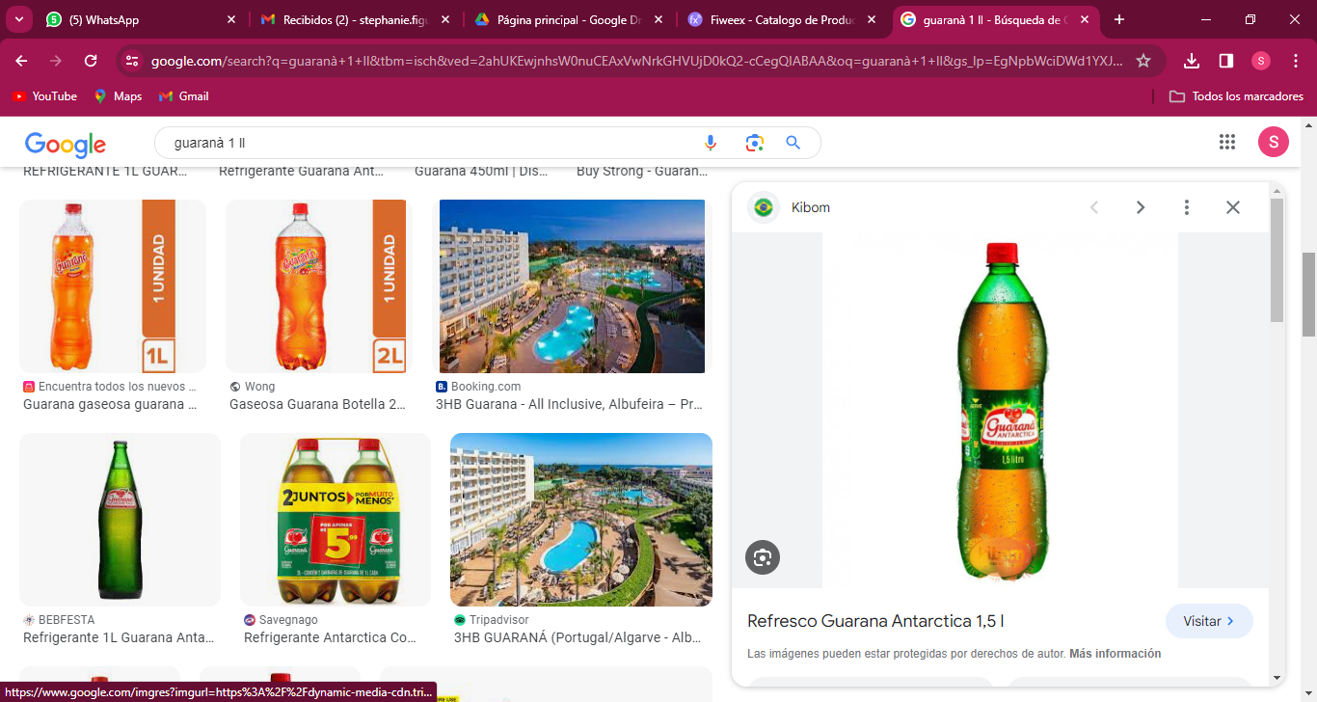Open the Más información link
This screenshot has width=1317, height=702.
1115,654
